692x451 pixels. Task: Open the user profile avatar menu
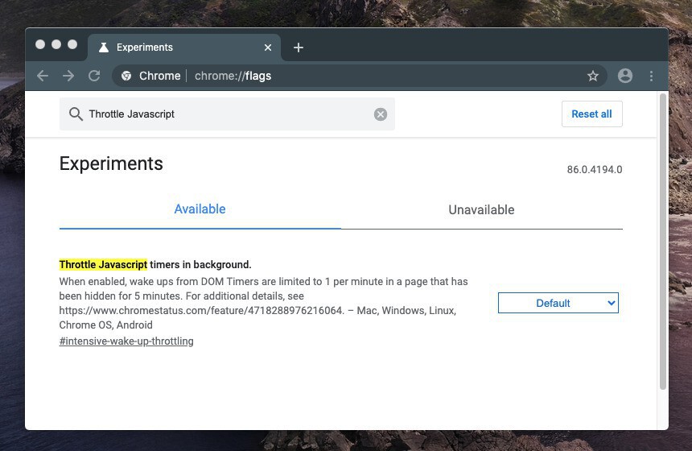click(624, 76)
